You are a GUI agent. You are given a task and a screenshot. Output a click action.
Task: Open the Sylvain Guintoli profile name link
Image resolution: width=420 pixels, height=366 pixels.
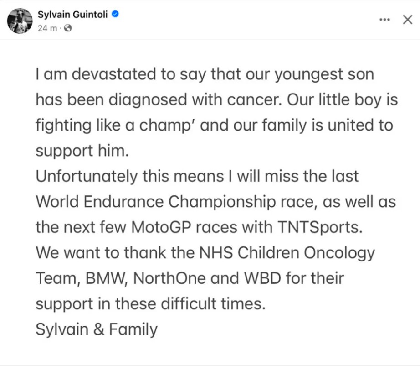tap(72, 14)
